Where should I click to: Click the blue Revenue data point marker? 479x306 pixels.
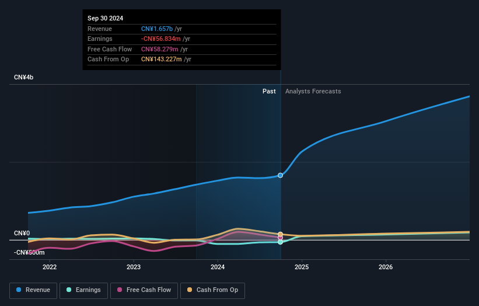coord(280,175)
